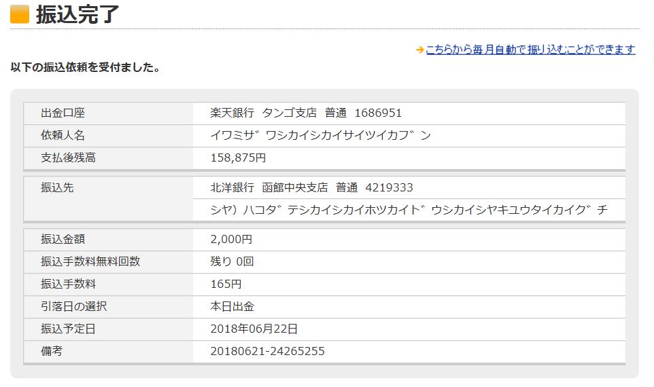Click the orange arrow icon before the auto-transfer link
This screenshot has width=654, height=387.
click(420, 50)
